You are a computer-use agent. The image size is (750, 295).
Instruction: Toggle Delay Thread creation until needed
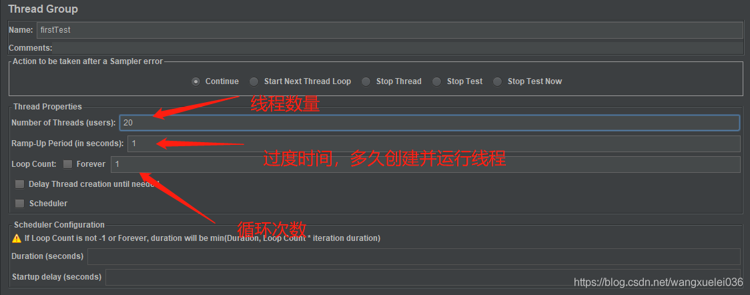point(20,184)
